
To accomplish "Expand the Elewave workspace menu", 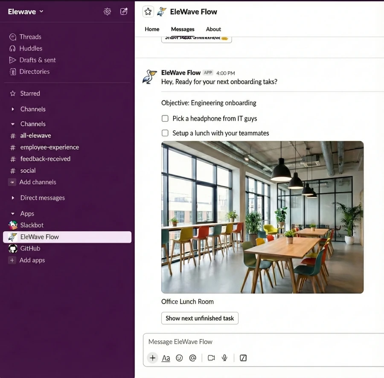I will [x=25, y=12].
